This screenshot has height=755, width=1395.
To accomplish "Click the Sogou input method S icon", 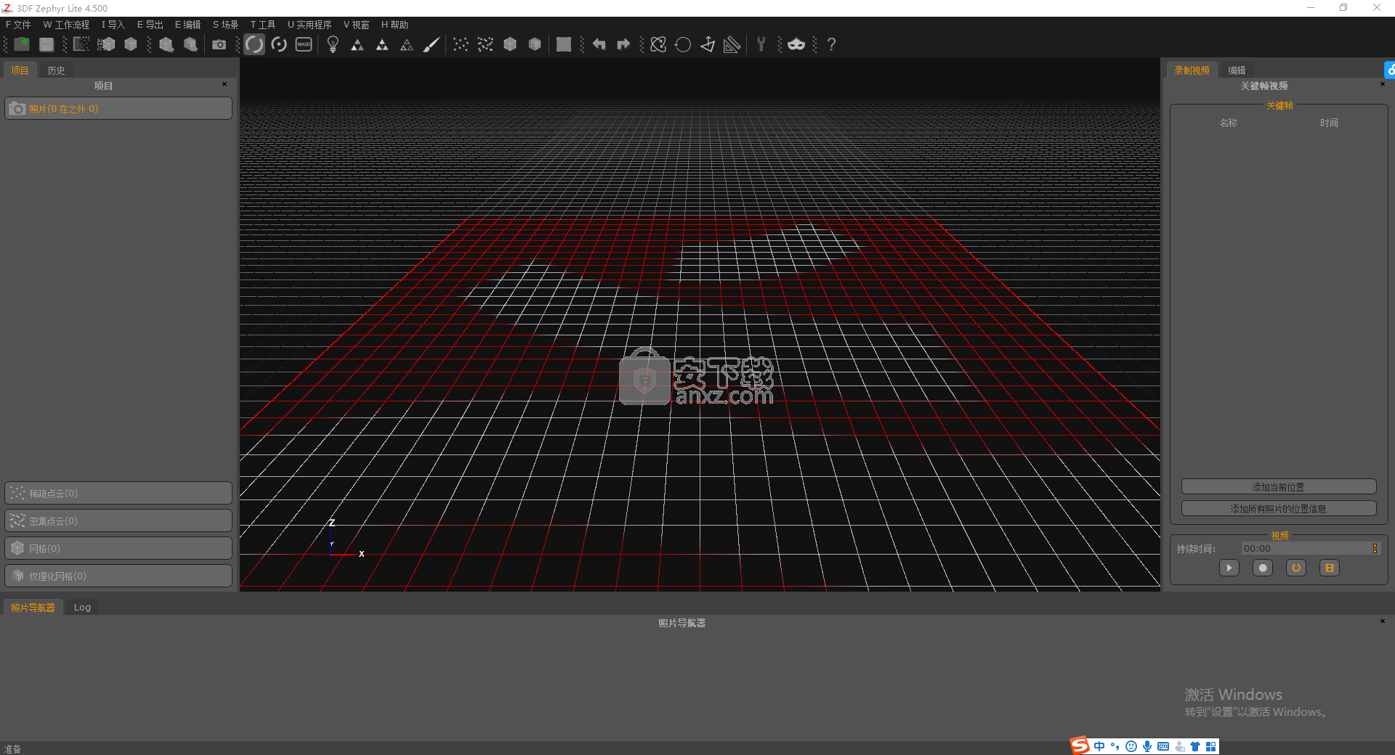I will click(x=1080, y=746).
